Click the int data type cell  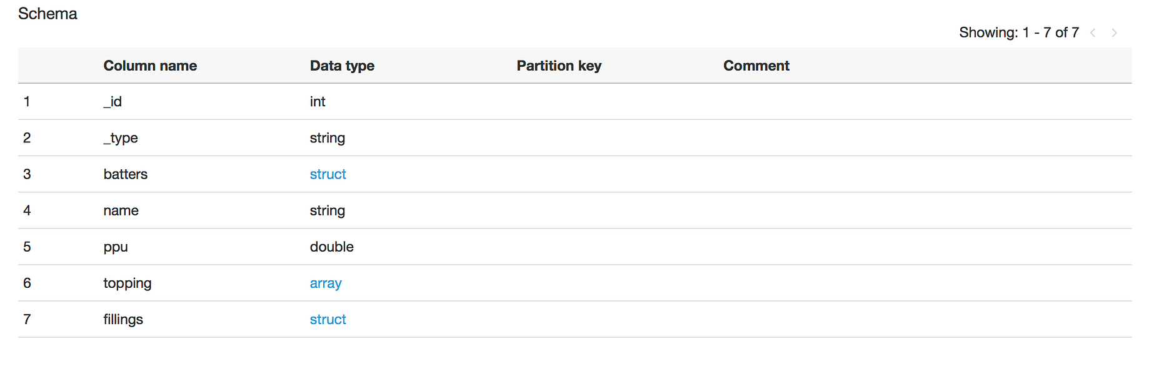tap(318, 102)
